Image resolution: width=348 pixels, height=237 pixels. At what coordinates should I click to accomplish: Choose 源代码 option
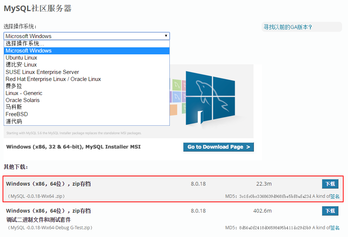(87, 121)
